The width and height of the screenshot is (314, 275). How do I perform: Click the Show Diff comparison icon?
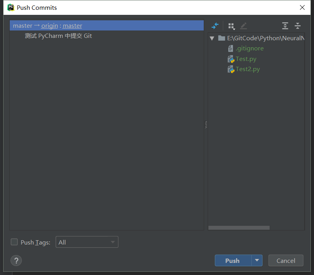pyautogui.click(x=215, y=26)
